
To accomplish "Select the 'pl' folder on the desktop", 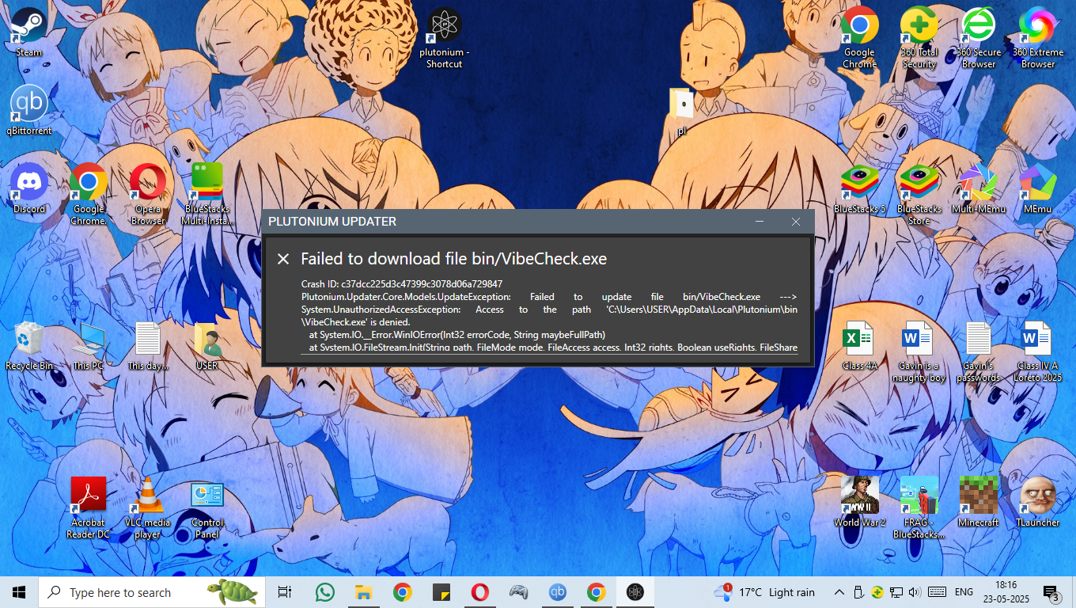I will pos(681,112).
